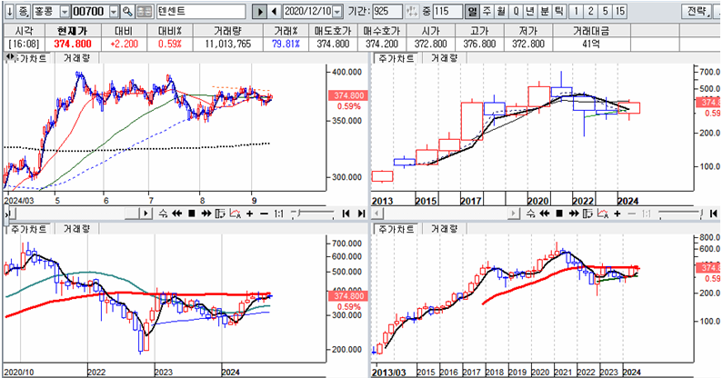Screen dimensions: 723x378
Task: Jump to first bar, yearly chart toolbar
Action: coord(713,214)
